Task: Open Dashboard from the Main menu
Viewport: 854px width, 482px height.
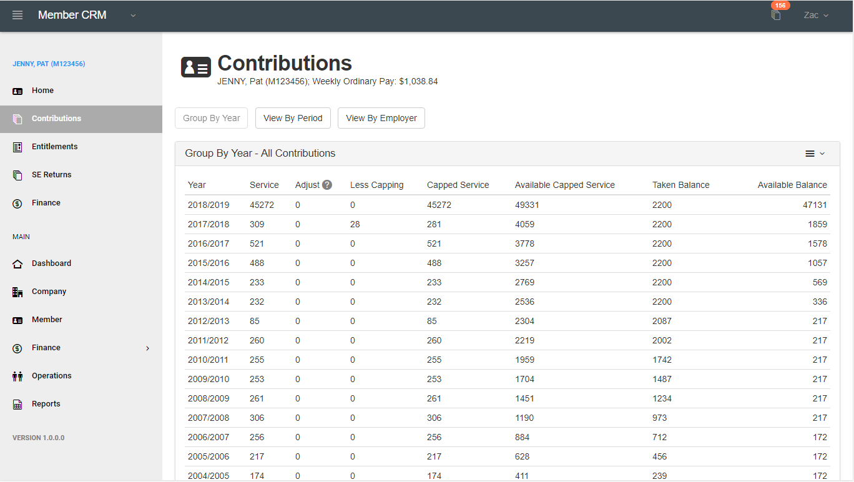Action: (x=51, y=263)
